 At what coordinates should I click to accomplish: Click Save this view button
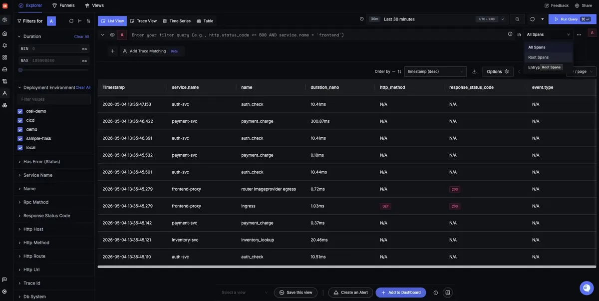click(296, 293)
